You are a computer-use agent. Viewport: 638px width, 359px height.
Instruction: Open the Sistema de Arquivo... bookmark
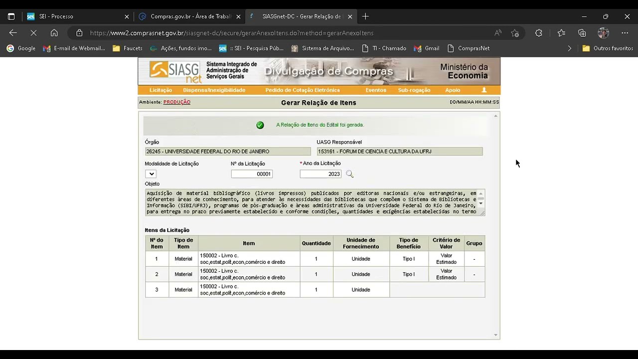pyautogui.click(x=322, y=48)
